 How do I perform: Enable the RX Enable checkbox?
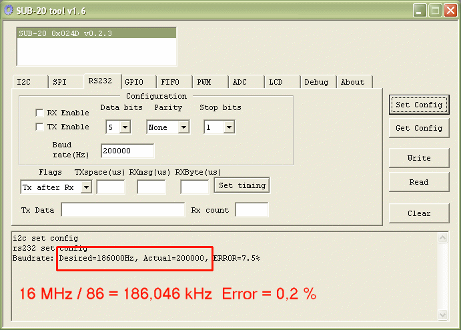point(39,113)
